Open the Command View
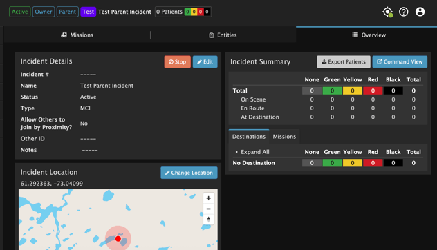The height and width of the screenshot is (250, 437). 400,61
